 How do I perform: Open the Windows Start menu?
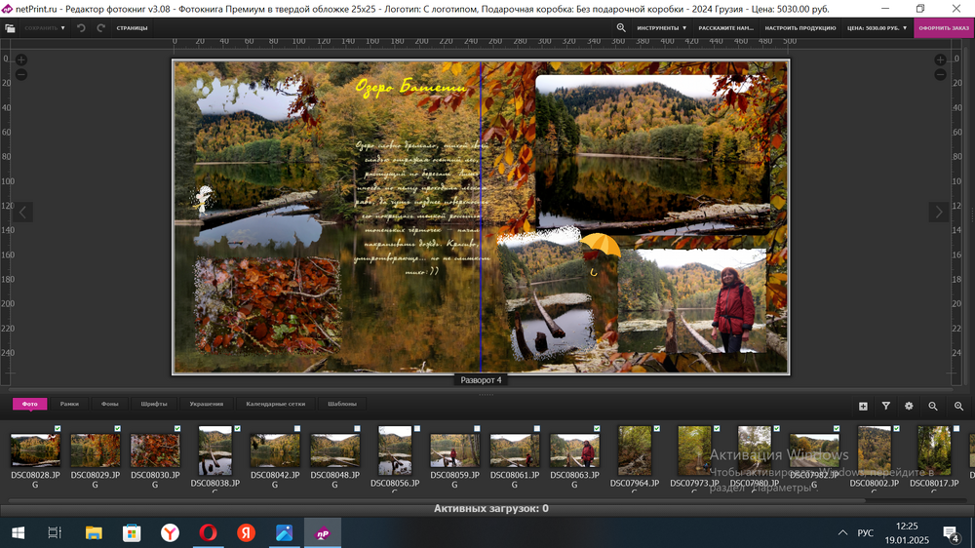click(18, 533)
